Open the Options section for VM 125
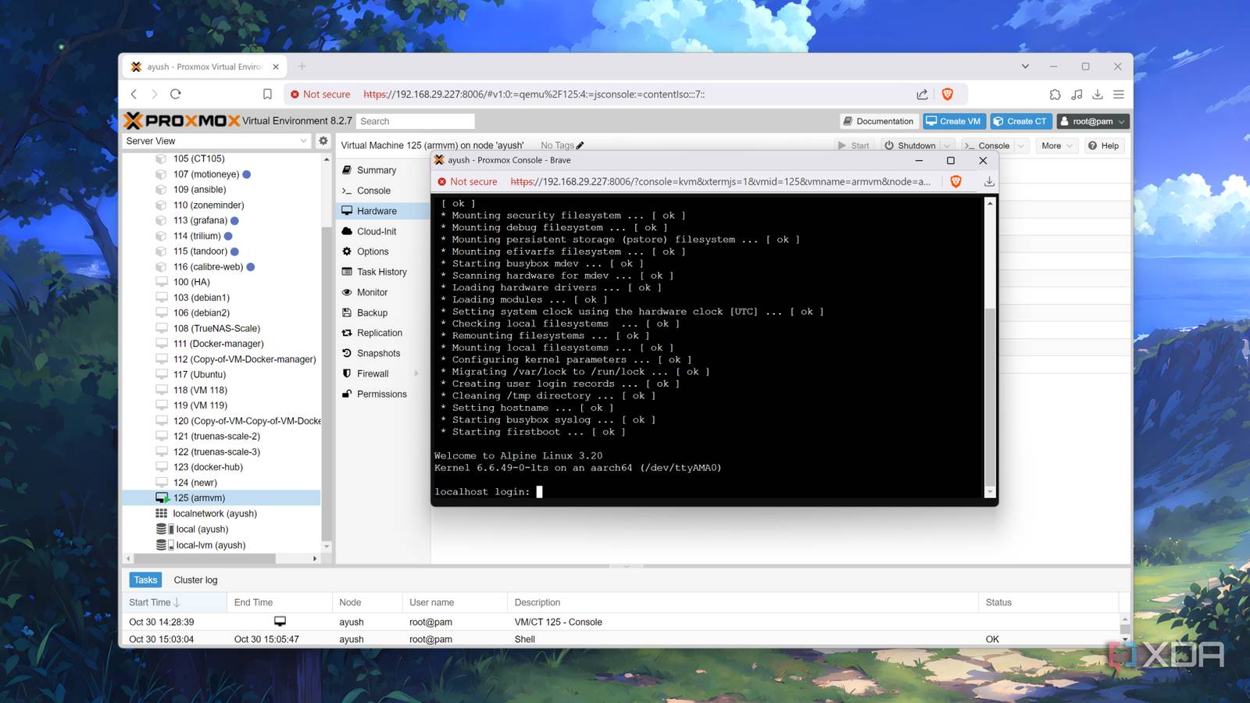Viewport: 1250px width, 703px height. click(375, 252)
